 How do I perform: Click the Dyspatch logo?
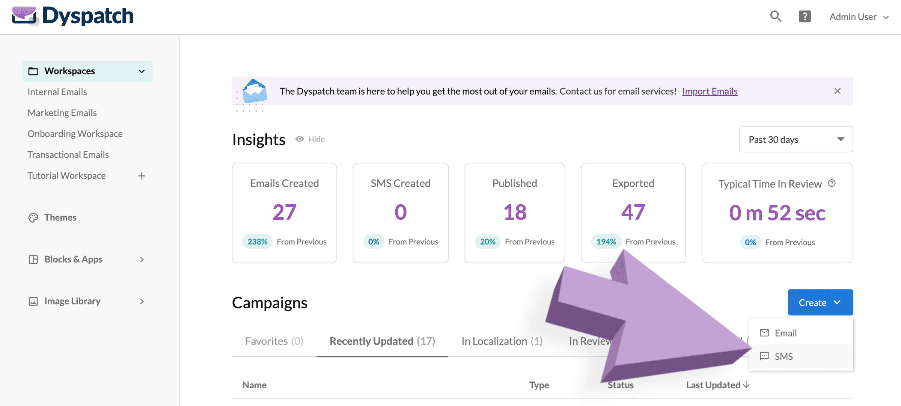point(73,15)
